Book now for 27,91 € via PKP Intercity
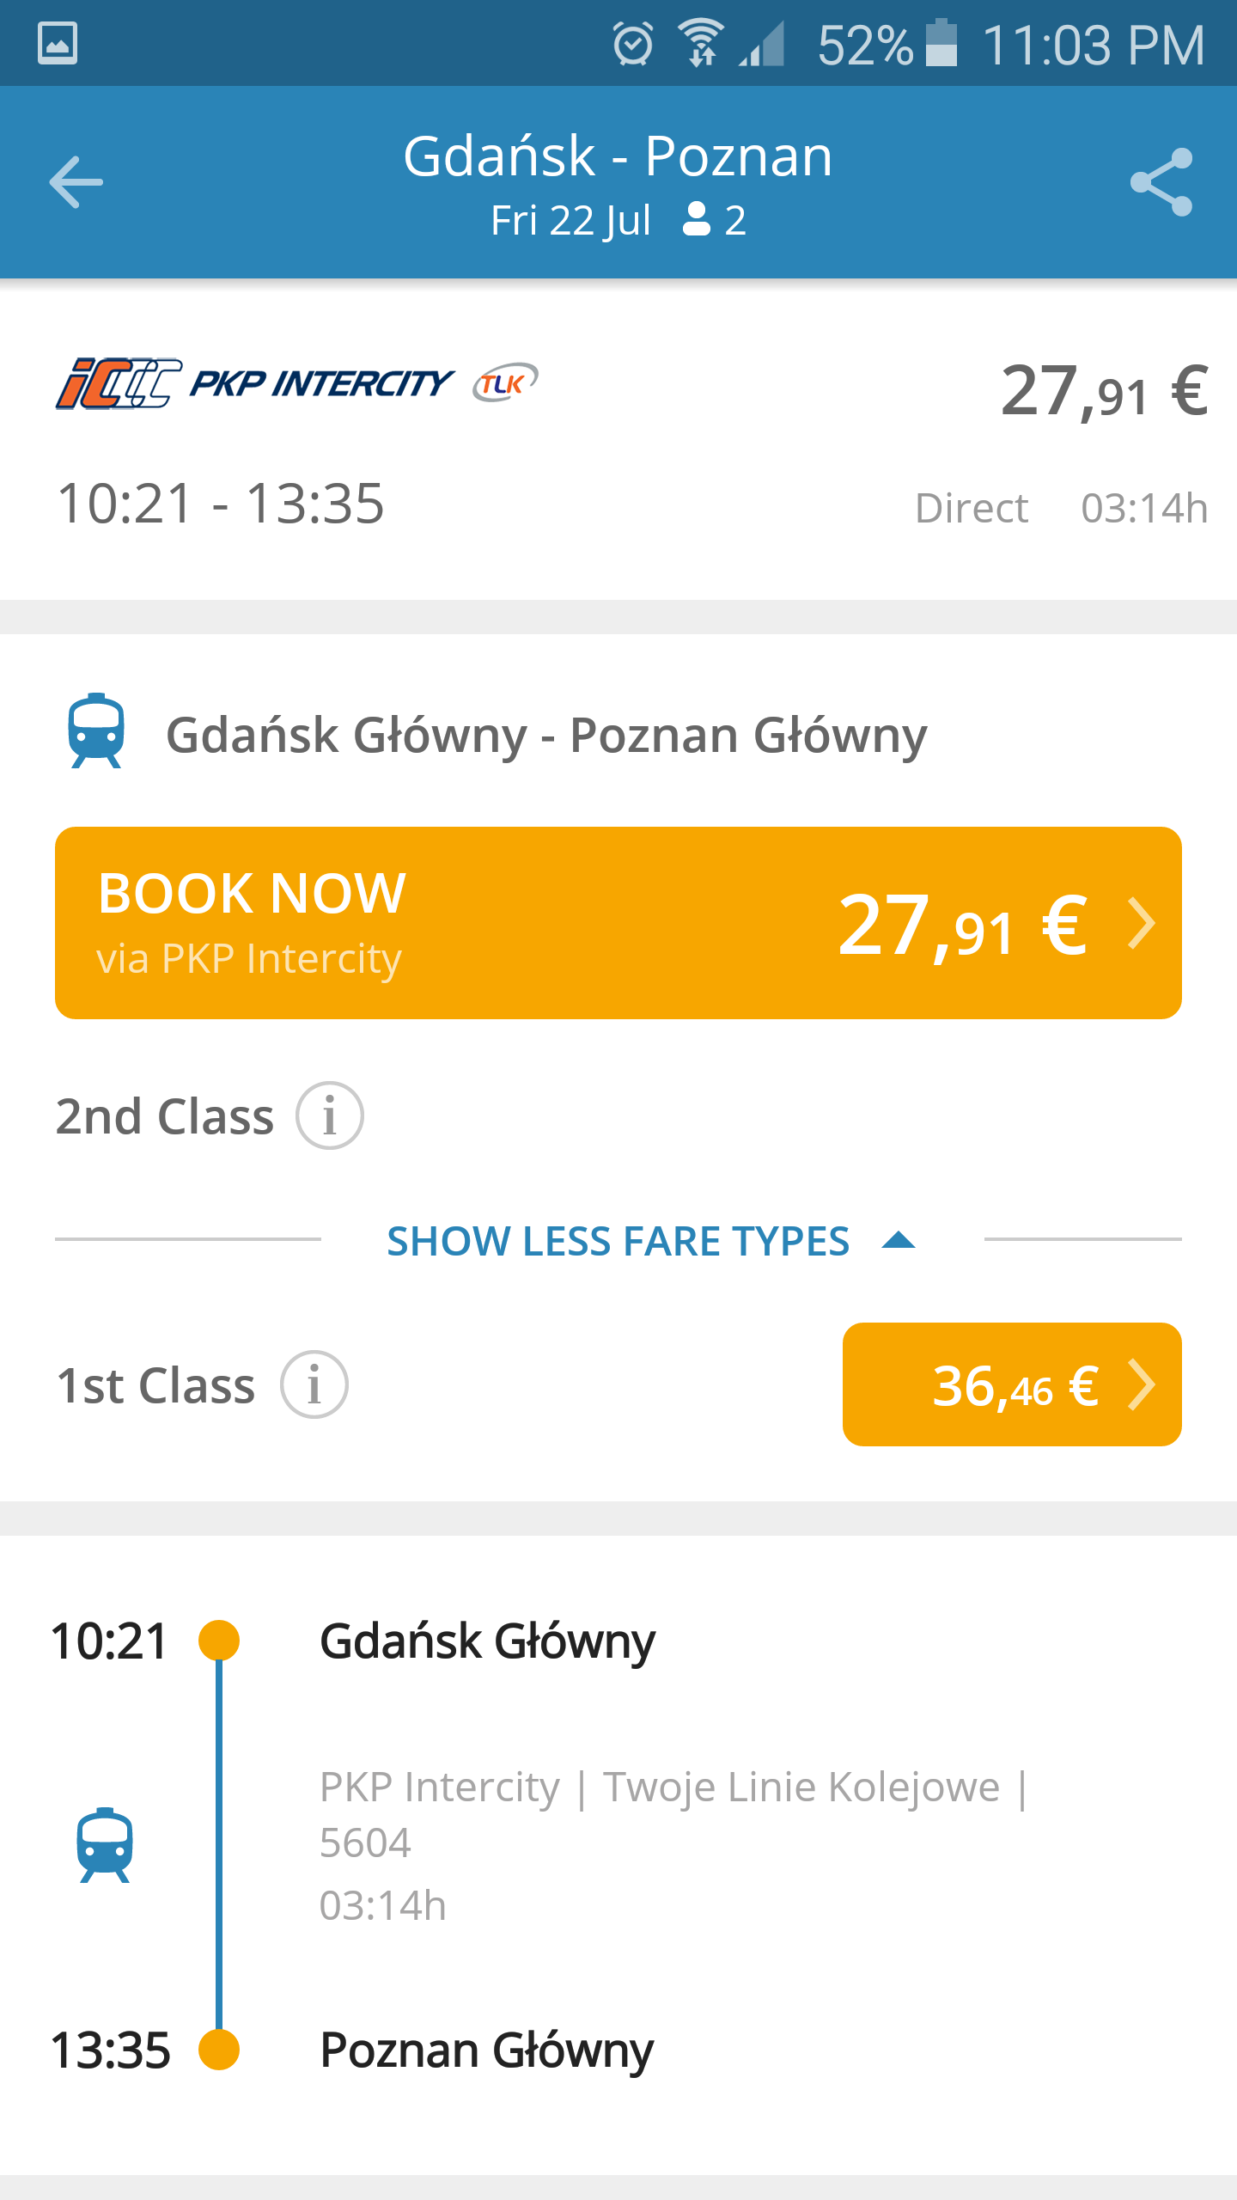The width and height of the screenshot is (1237, 2200). coord(618,923)
